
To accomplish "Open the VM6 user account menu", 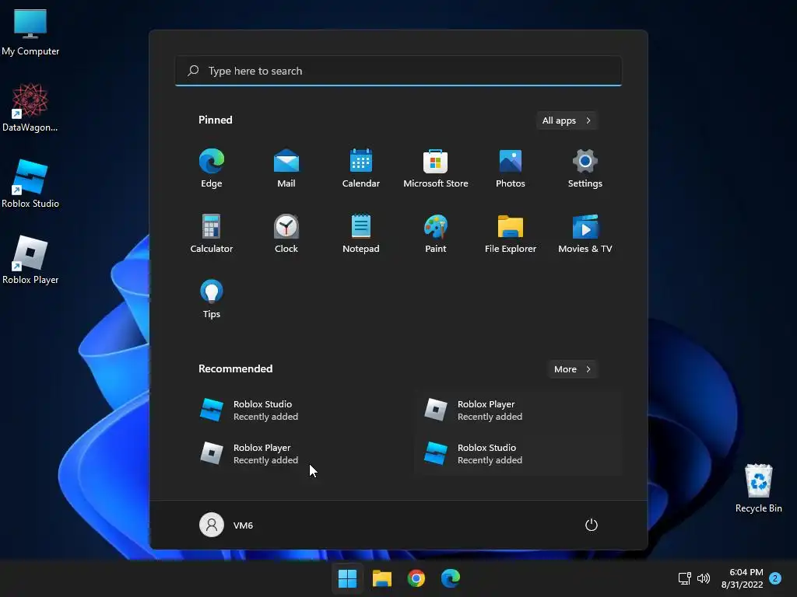I will click(226, 525).
